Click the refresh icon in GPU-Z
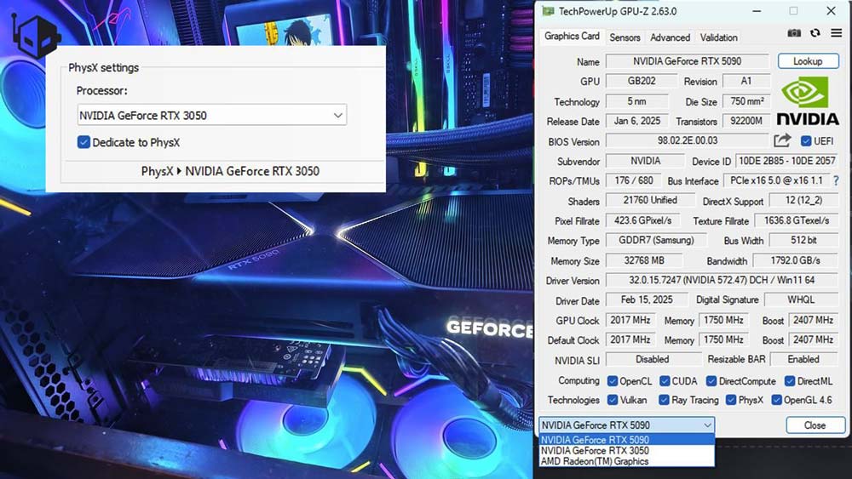 click(815, 33)
